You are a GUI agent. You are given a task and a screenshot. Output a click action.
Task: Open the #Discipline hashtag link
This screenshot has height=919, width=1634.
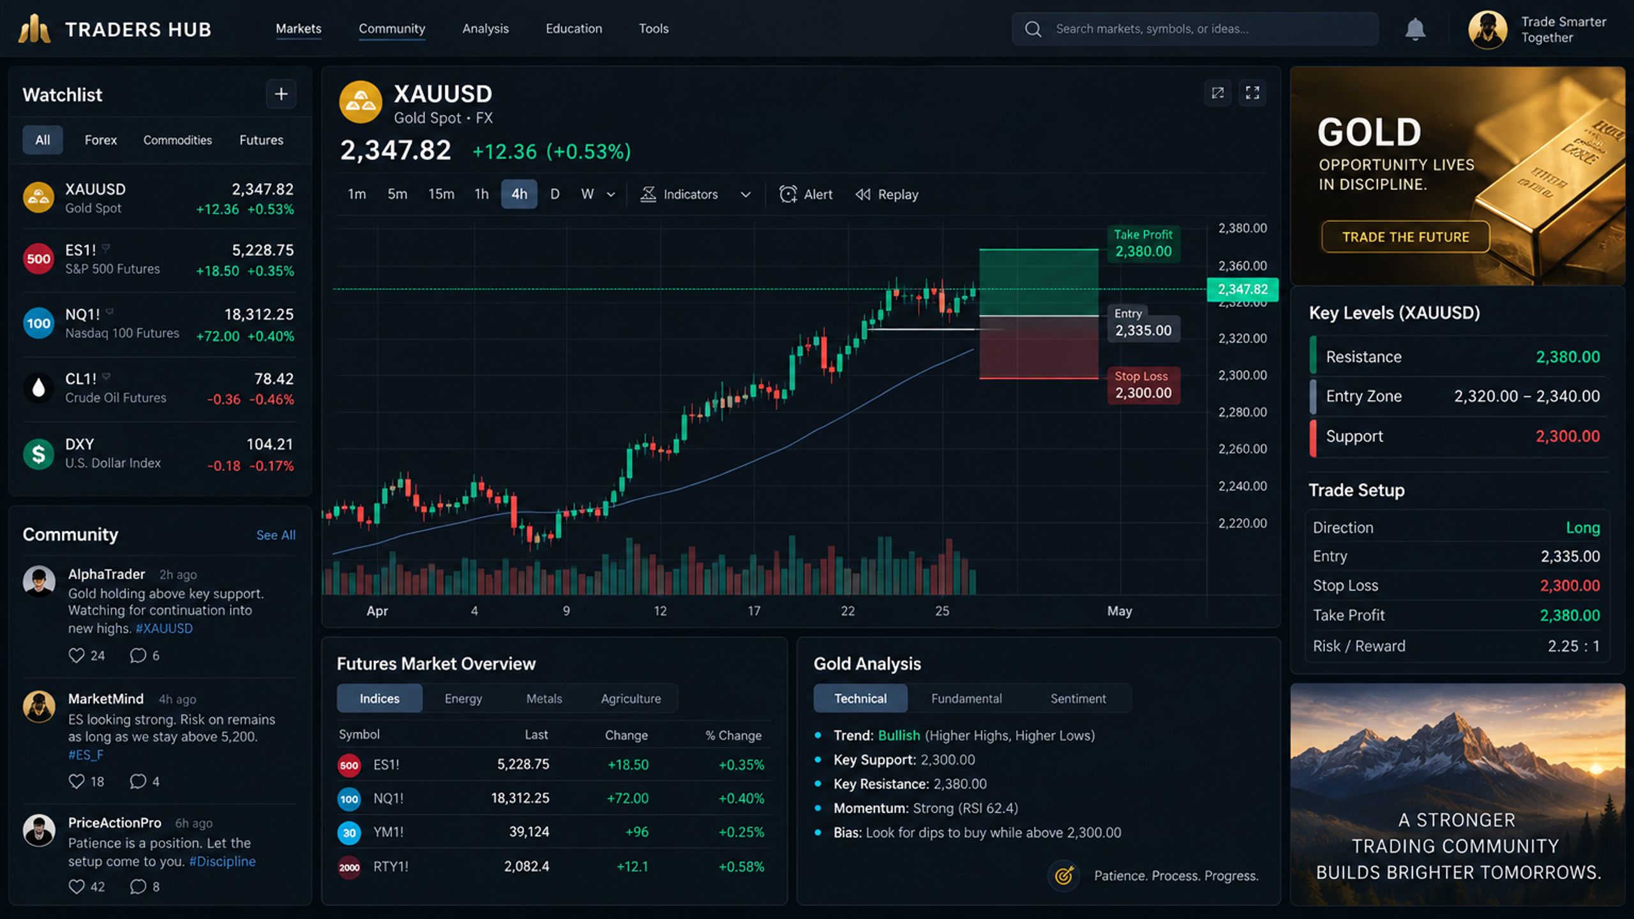tap(222, 861)
